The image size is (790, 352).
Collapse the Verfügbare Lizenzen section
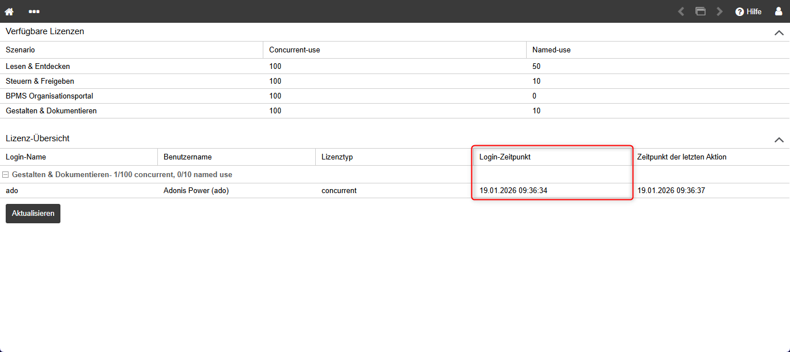click(x=779, y=32)
